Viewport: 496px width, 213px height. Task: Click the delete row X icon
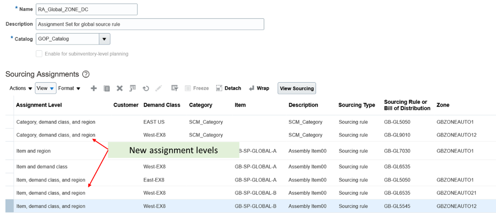click(120, 88)
